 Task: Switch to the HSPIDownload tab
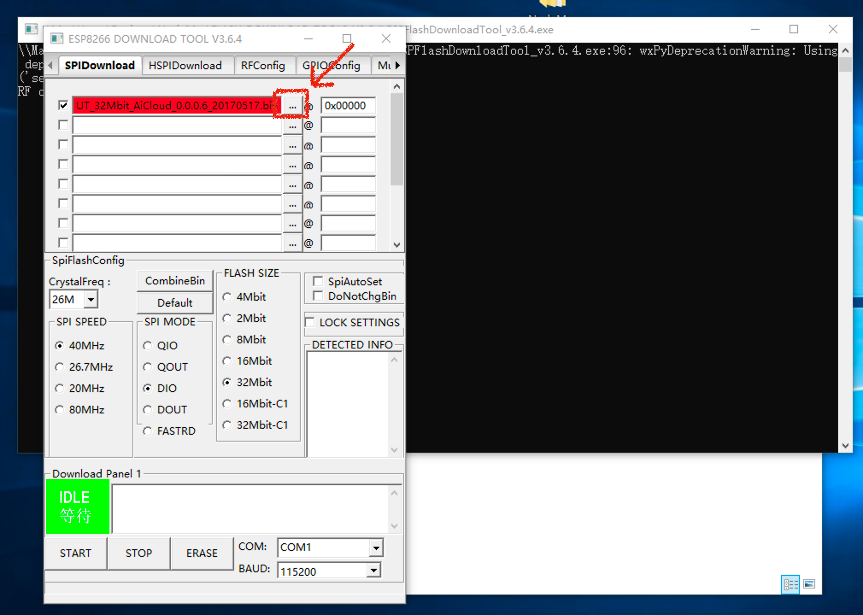[185, 65]
